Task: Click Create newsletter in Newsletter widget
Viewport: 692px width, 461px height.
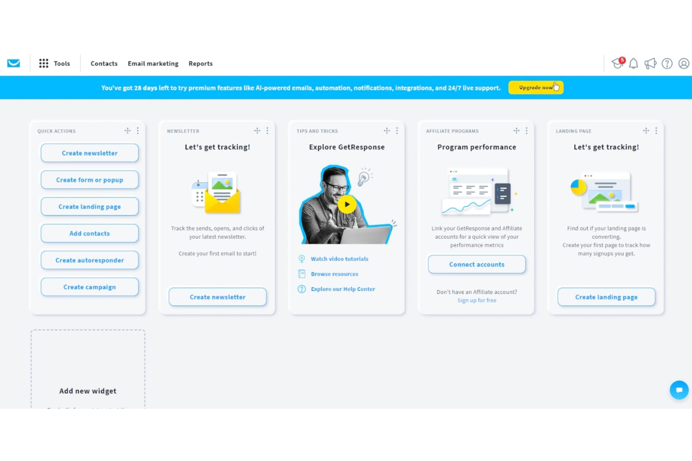Action: 217,297
